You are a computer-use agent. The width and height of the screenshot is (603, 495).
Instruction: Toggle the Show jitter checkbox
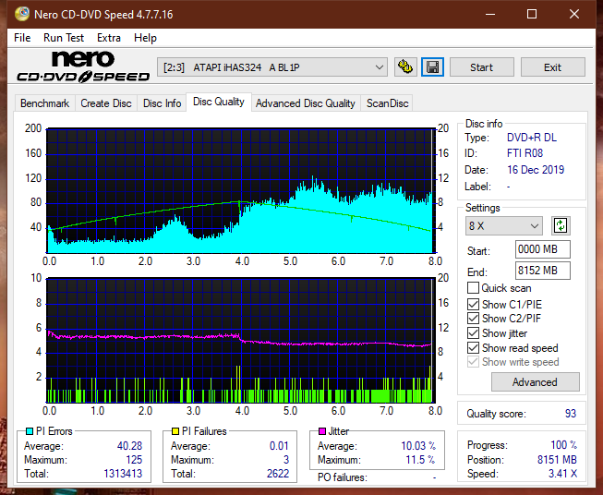(473, 333)
